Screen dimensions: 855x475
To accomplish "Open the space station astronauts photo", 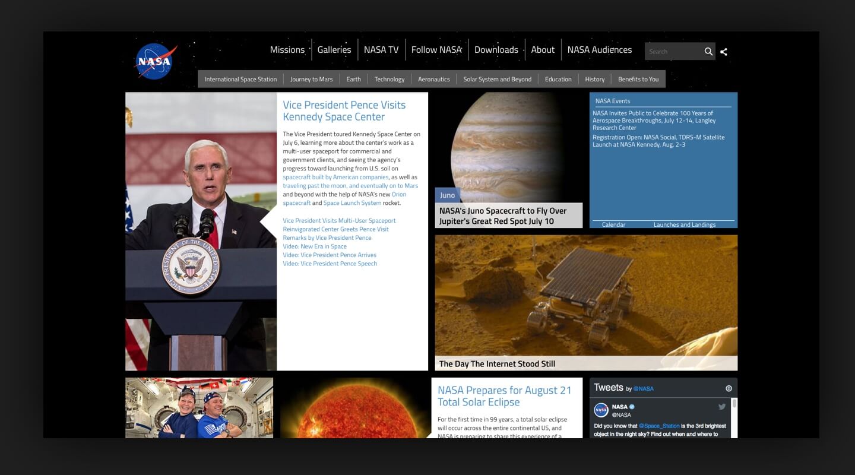I will click(199, 408).
